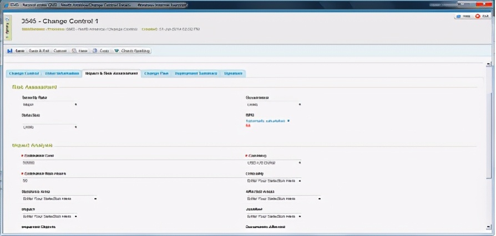Open the Other Information tab
This screenshot has width=496, height=236.
pos(61,73)
